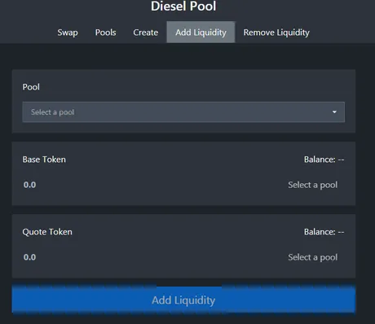Open the 'Select a pool' dropdown field

(x=183, y=112)
